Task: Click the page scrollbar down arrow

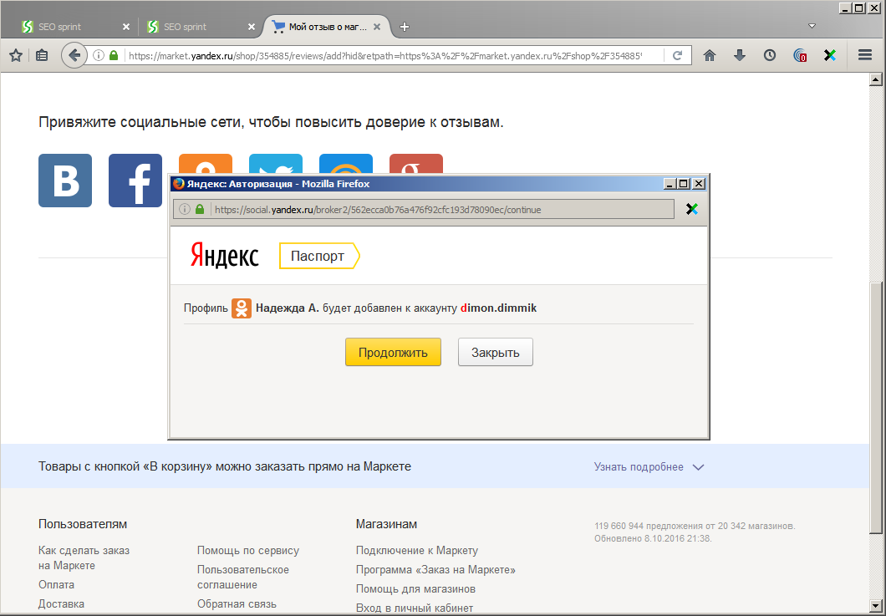Action: (876, 607)
